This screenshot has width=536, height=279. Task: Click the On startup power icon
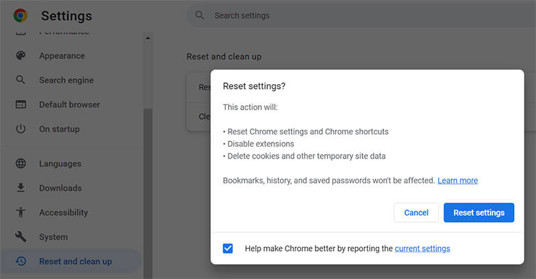tap(21, 129)
